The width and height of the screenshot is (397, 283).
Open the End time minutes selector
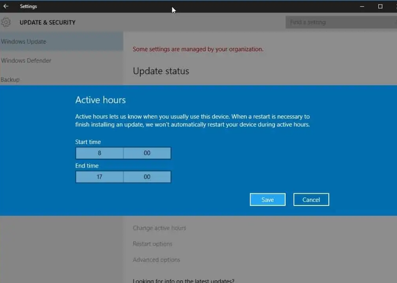pos(147,177)
